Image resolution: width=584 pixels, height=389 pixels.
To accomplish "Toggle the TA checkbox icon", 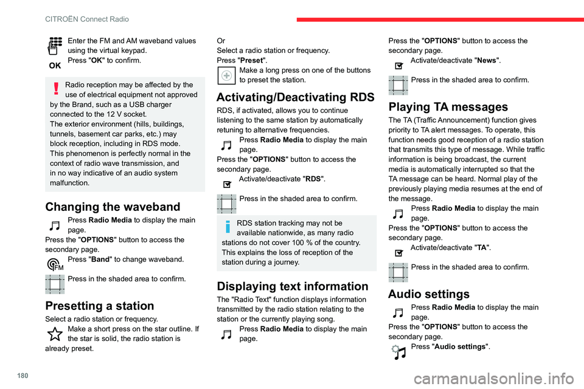I will [x=398, y=252].
